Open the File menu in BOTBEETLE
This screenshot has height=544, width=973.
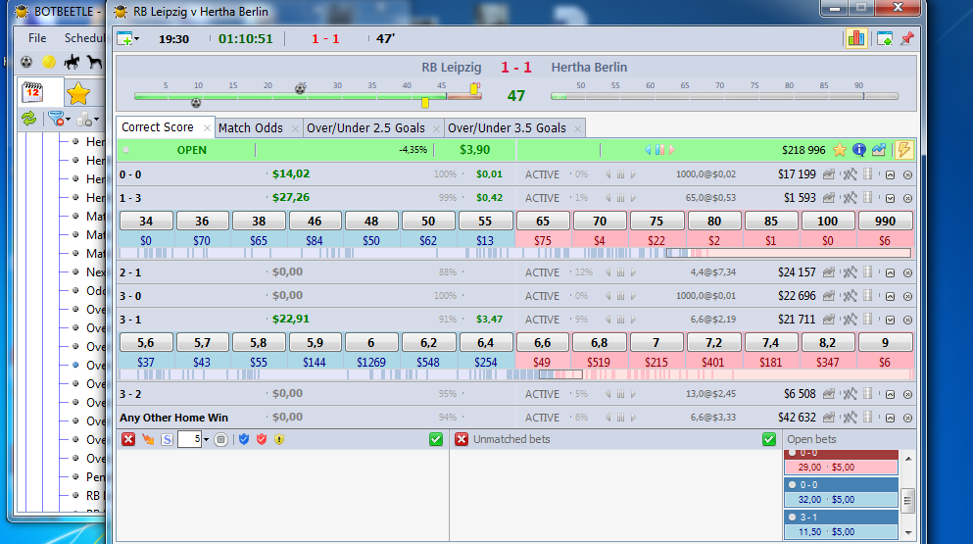(37, 38)
